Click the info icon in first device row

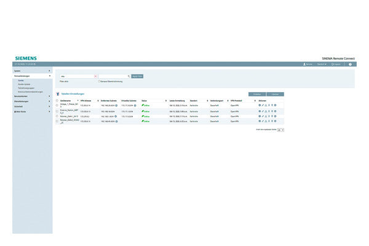click(260, 105)
